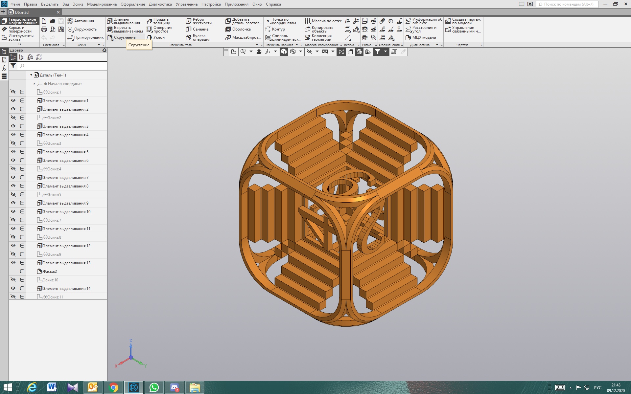Collapse the Деталь (Тел-1) tree node
631x394 pixels.
click(x=31, y=75)
